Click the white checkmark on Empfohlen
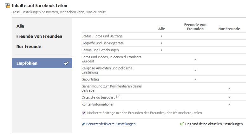Viewport: 248px width, 135px height. coord(66,63)
